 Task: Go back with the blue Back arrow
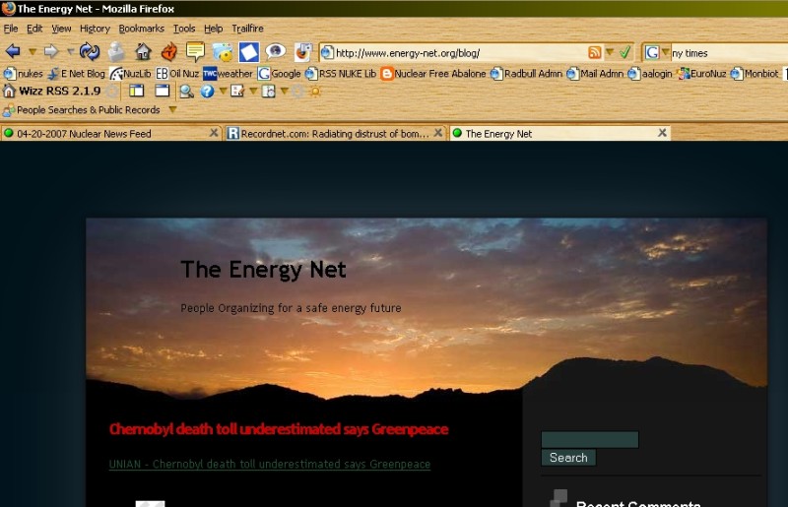(13, 51)
